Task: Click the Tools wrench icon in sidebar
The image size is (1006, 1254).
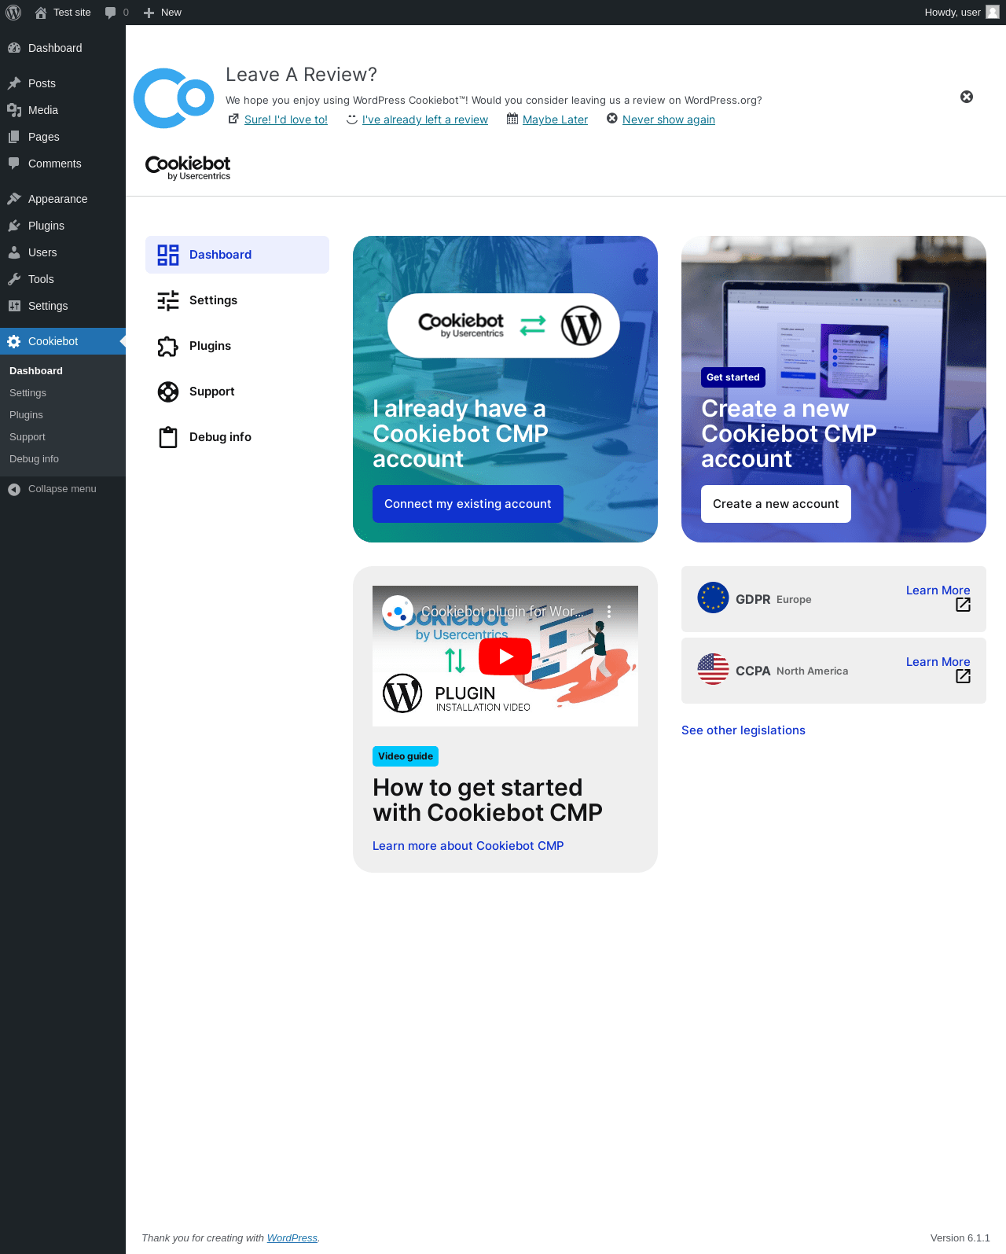Action: (14, 279)
